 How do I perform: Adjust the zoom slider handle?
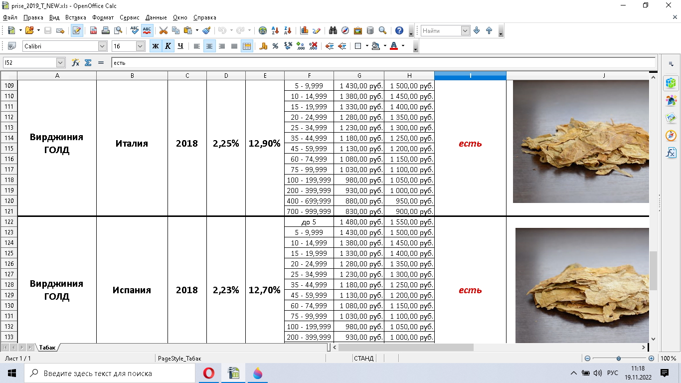click(x=619, y=359)
